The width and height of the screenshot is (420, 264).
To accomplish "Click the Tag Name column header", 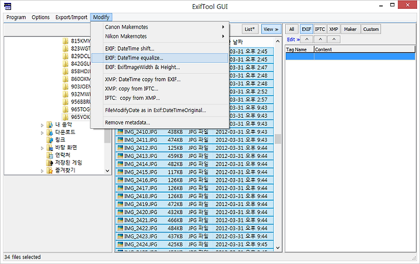I will (x=300, y=50).
